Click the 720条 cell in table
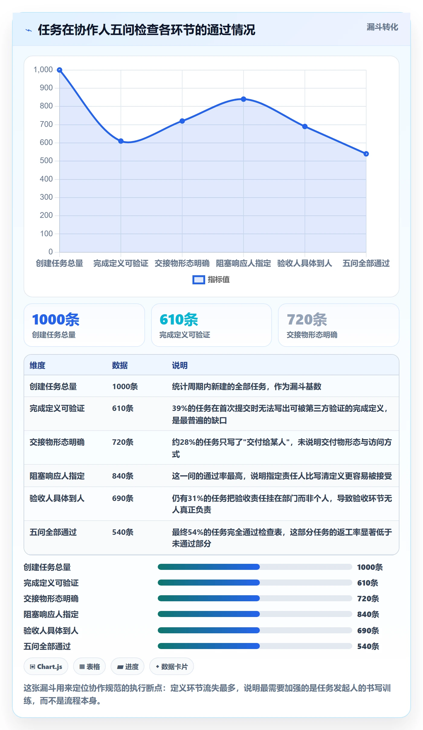Viewport: 423px width, 730px height. [x=123, y=442]
